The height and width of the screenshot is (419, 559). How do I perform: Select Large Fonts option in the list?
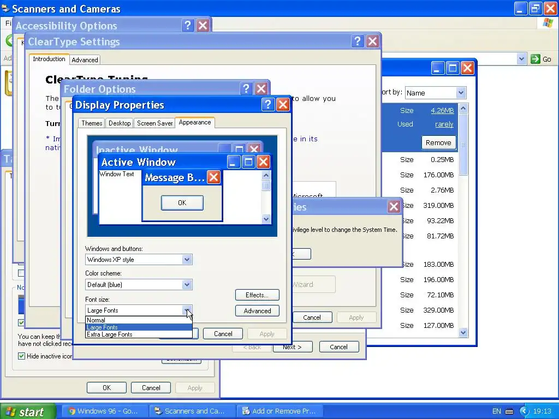pos(139,327)
